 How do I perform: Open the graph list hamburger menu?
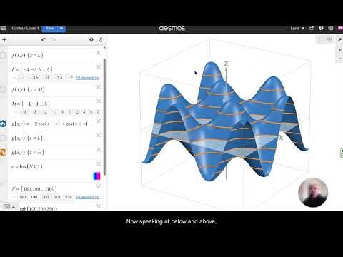(4, 29)
